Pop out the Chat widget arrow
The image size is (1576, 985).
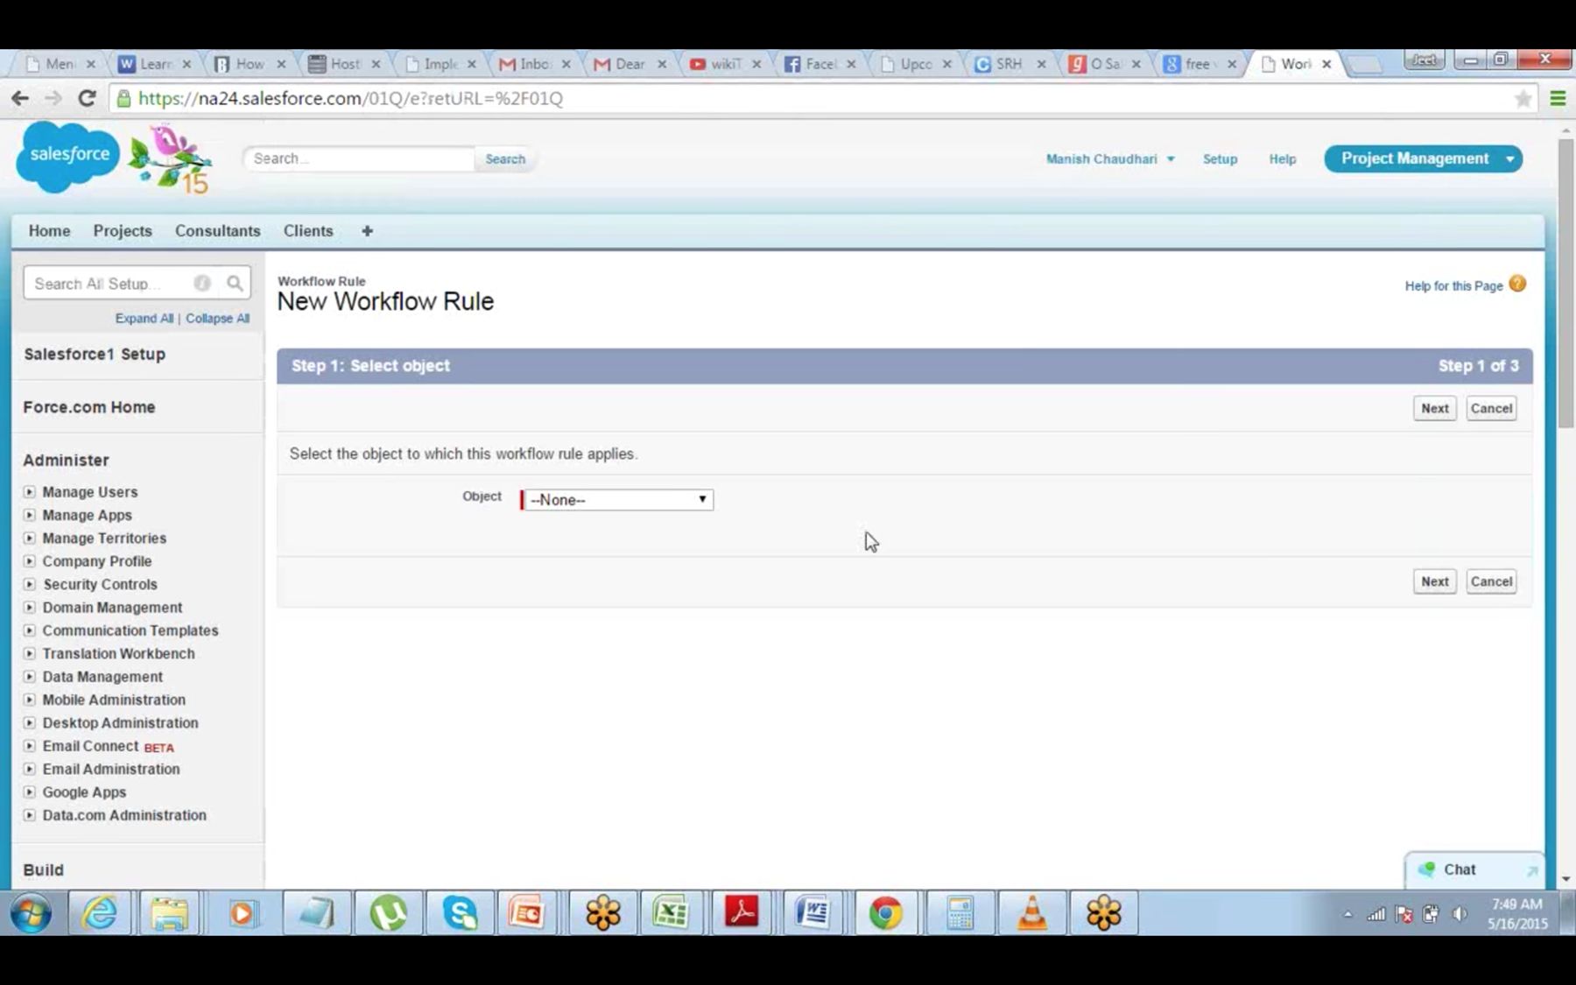click(1531, 870)
